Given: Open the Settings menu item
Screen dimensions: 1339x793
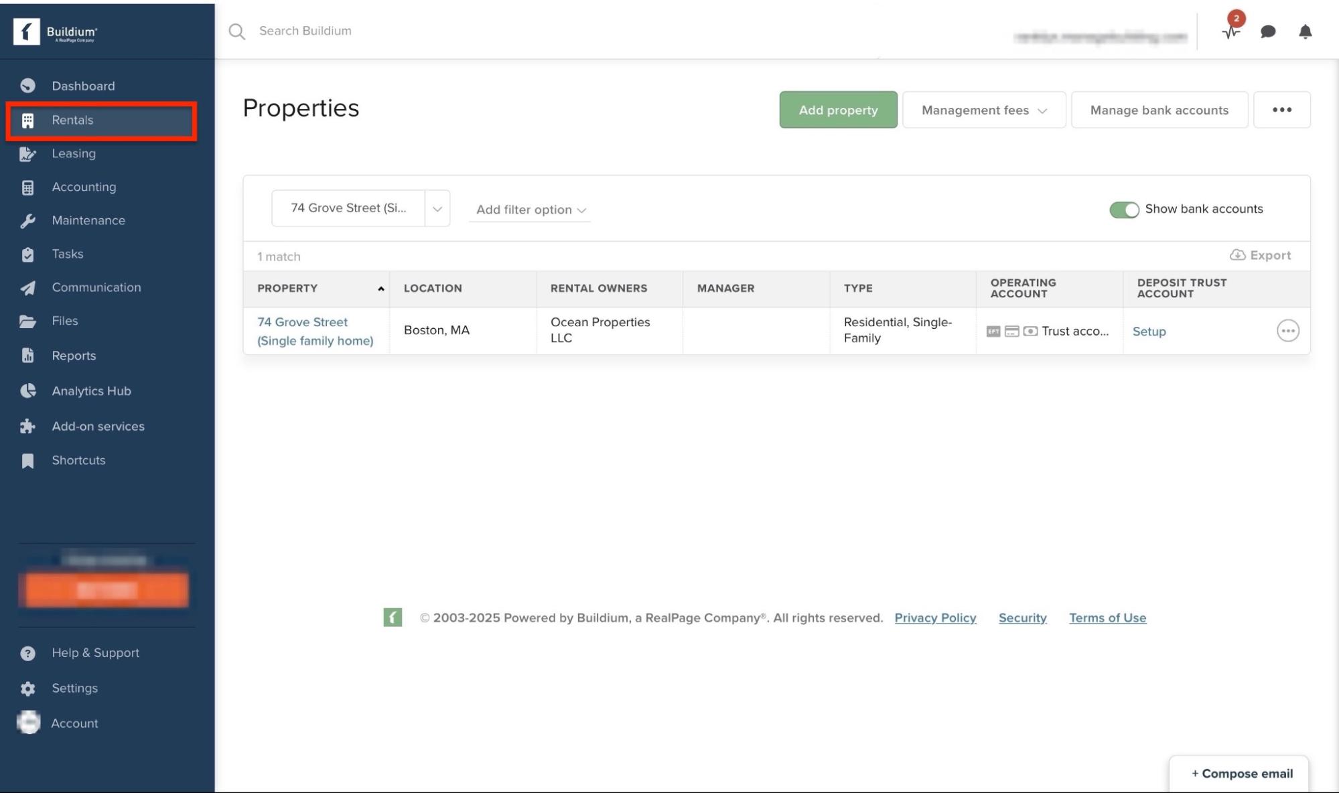Looking at the screenshot, I should click(x=75, y=688).
